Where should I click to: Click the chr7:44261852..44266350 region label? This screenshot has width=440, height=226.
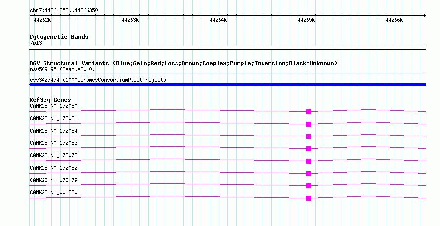point(64,11)
